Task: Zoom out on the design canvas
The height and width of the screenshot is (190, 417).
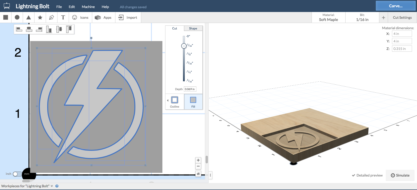Action: click(198, 166)
